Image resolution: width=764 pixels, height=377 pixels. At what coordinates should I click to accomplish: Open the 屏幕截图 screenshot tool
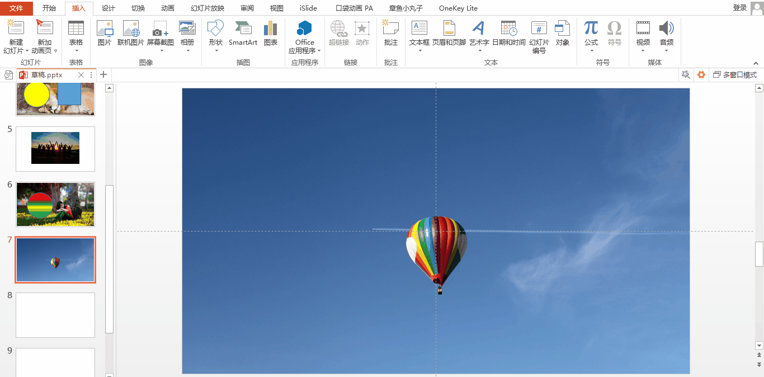[x=160, y=28]
